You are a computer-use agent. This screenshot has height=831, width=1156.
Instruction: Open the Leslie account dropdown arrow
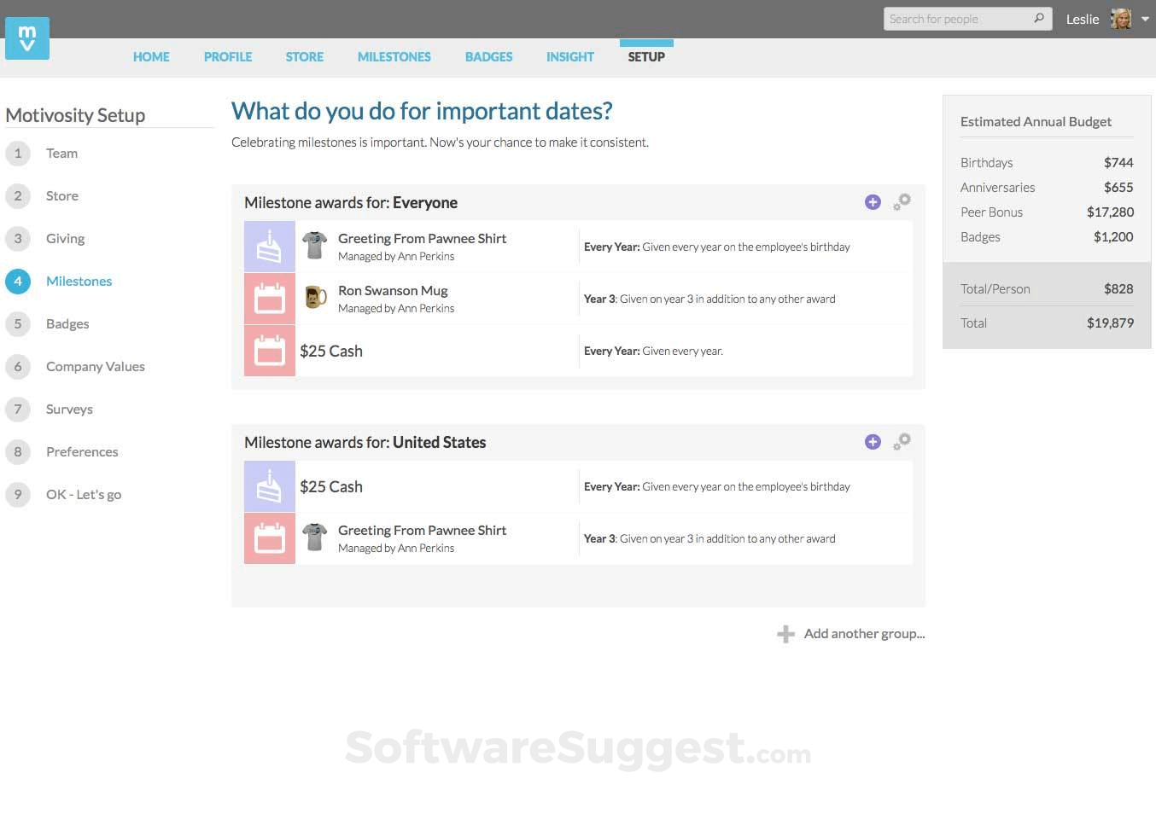(x=1147, y=18)
